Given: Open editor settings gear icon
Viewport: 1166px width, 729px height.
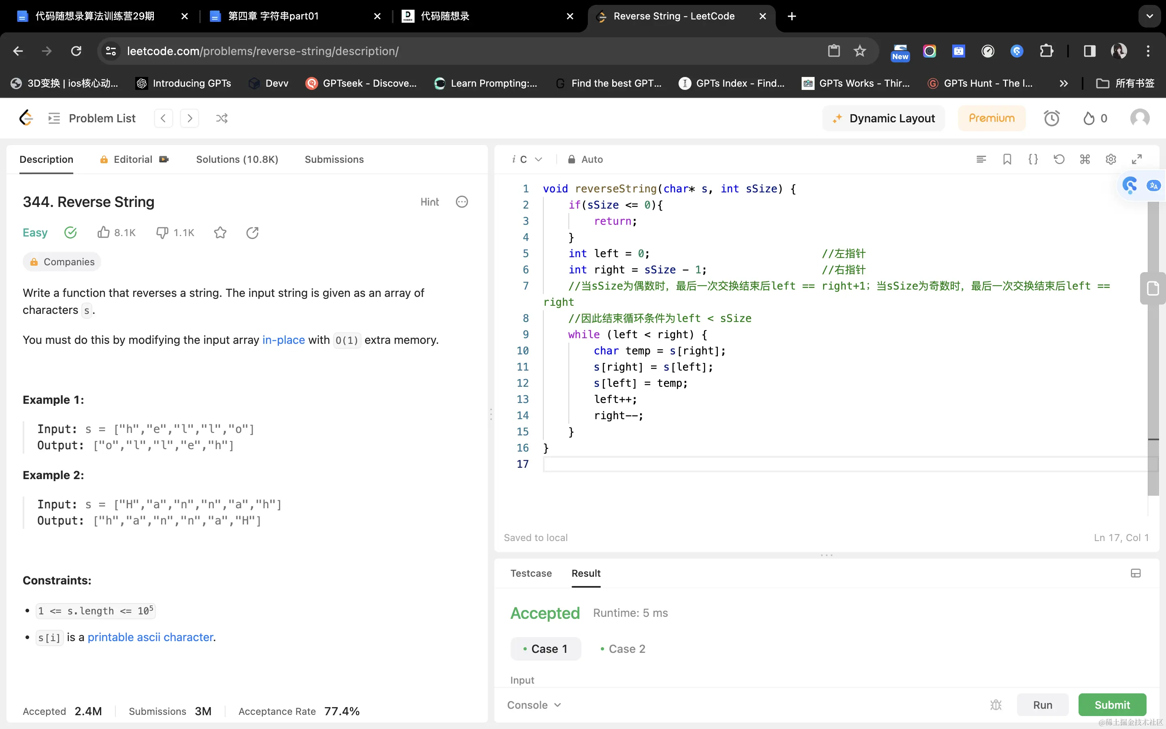Looking at the screenshot, I should (1111, 159).
